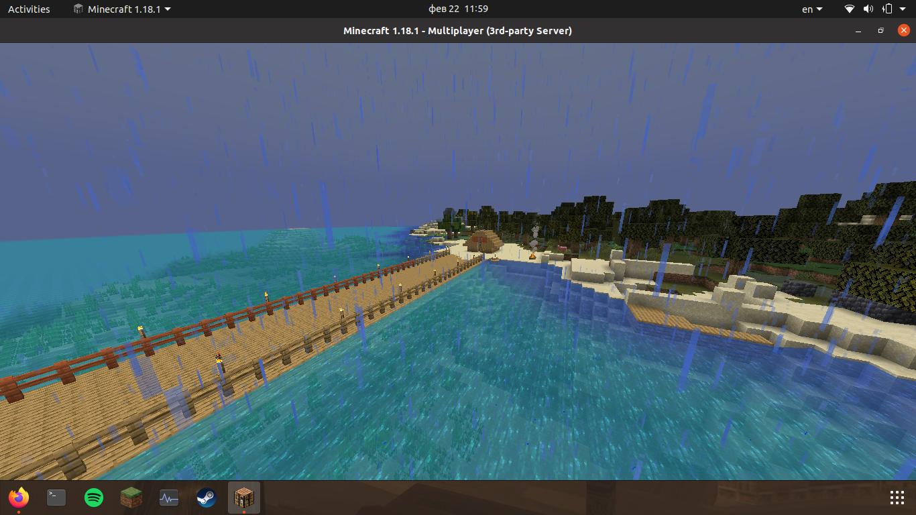The height and width of the screenshot is (515, 916).
Task: Click the Minecraft 1.18.1 window title
Action: 457,30
